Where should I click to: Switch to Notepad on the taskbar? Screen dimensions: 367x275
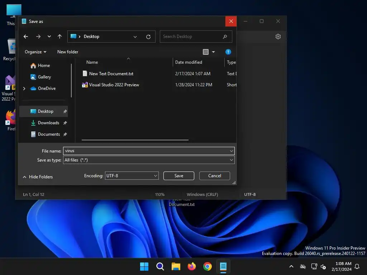(223, 266)
